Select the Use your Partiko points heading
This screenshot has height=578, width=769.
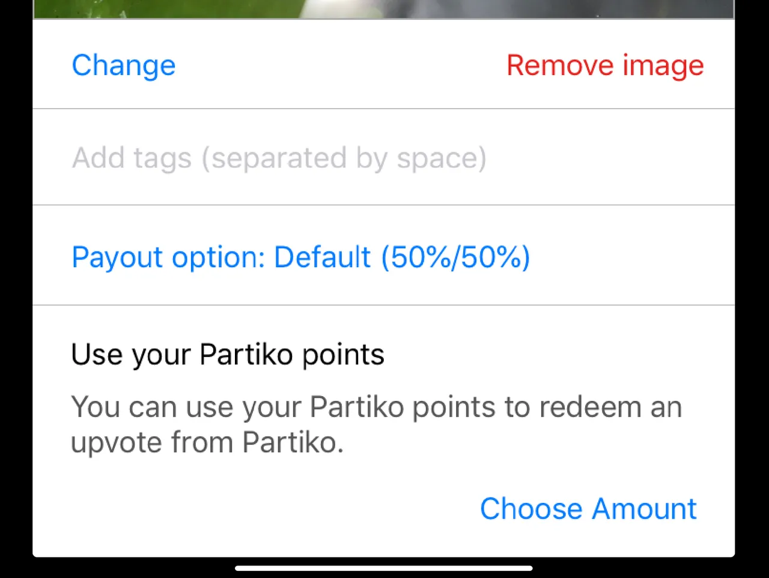[228, 355]
